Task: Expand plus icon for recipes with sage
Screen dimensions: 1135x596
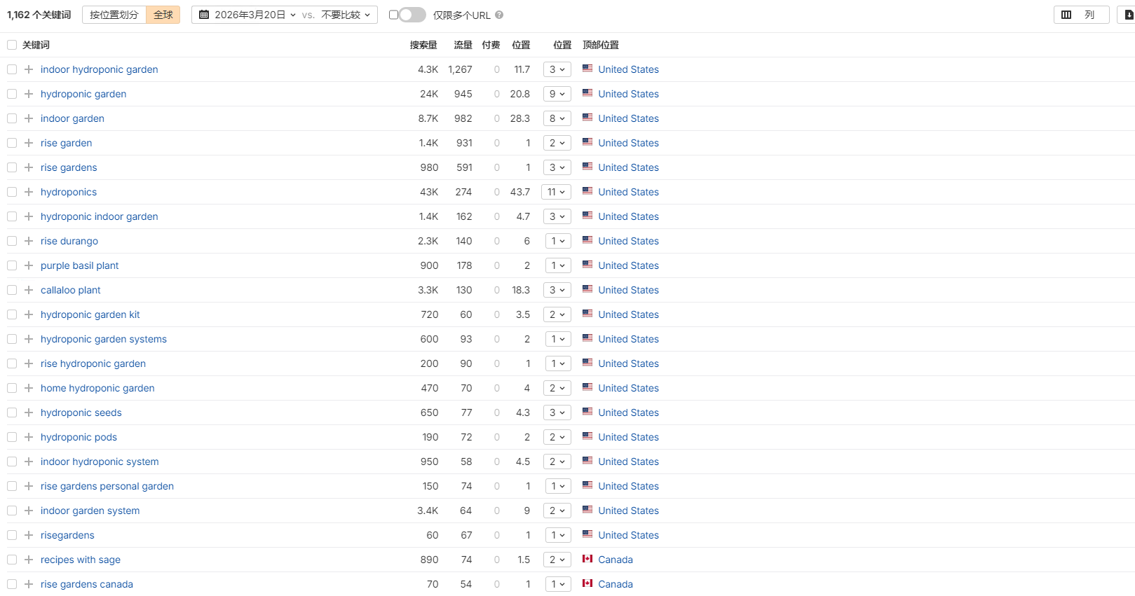Action: pyautogui.click(x=29, y=560)
